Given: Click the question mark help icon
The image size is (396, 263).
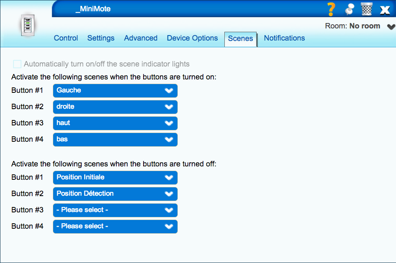Looking at the screenshot, I should [331, 9].
